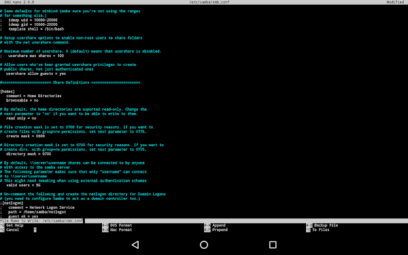The width and height of the screenshot is (408, 255).
Task: Click the 'File creation mask is set' comment line
Action: pos(76,127)
